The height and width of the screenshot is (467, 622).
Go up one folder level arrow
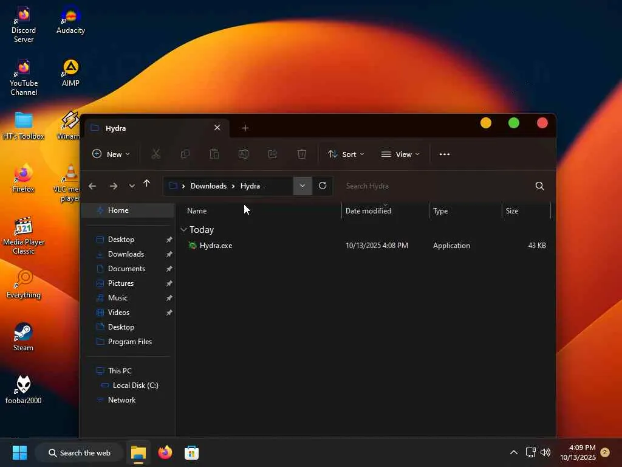tap(147, 184)
